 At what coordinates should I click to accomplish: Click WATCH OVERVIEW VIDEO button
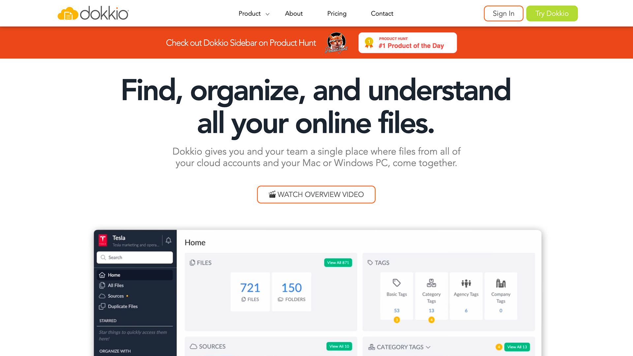316,194
